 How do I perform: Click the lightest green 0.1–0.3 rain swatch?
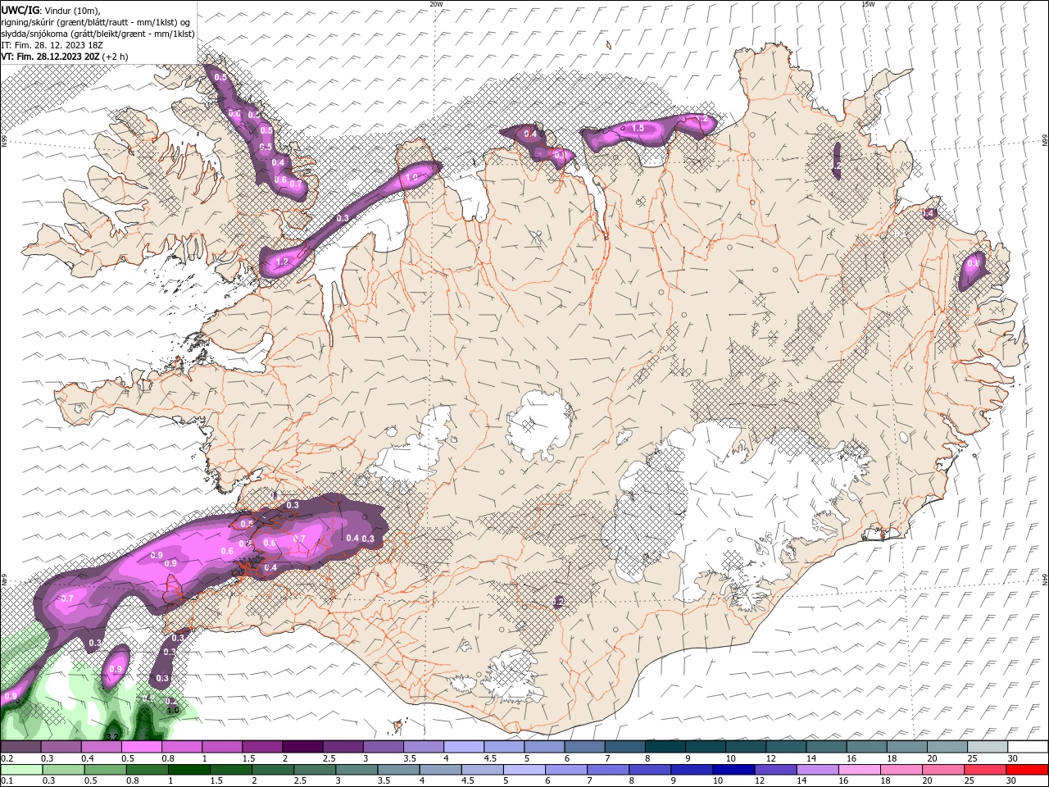click(21, 770)
